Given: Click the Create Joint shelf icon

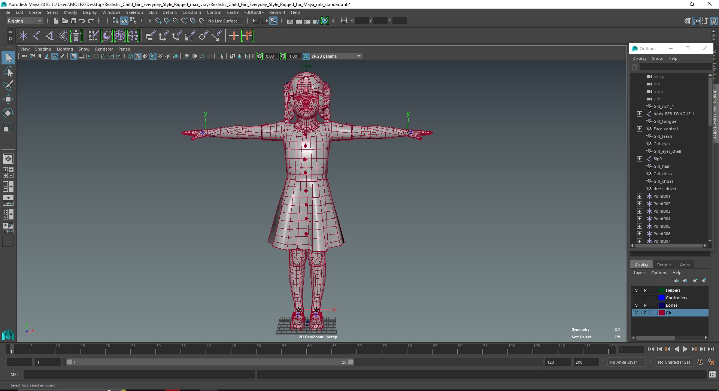Looking at the screenshot, I should [37, 36].
